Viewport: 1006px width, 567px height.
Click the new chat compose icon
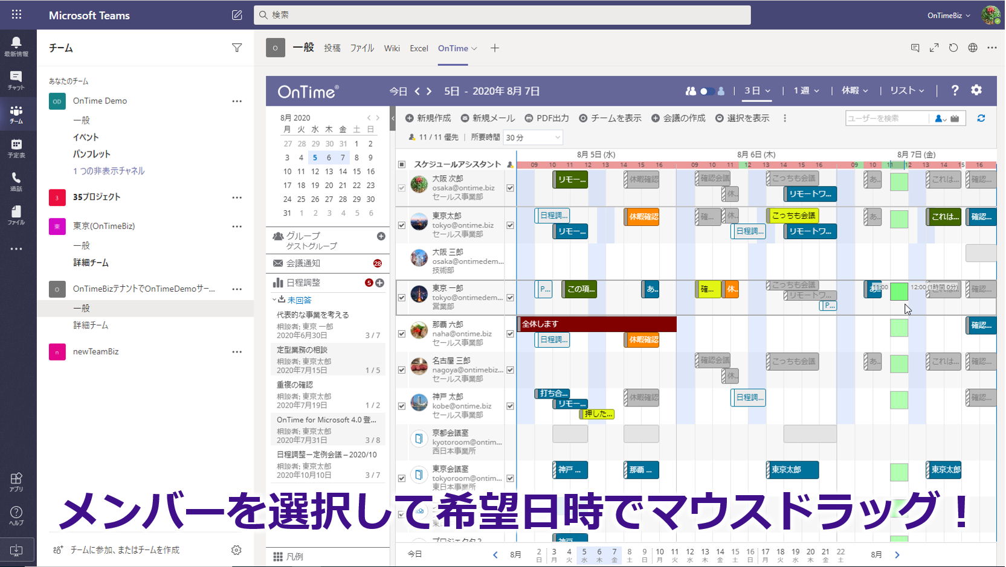coord(237,15)
